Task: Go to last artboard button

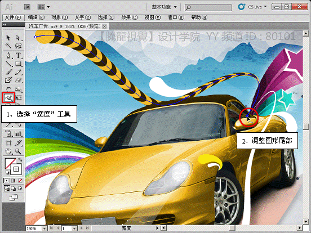Action: coord(87,228)
